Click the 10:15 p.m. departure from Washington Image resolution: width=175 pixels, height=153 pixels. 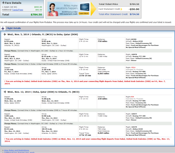(x=9, y=56)
